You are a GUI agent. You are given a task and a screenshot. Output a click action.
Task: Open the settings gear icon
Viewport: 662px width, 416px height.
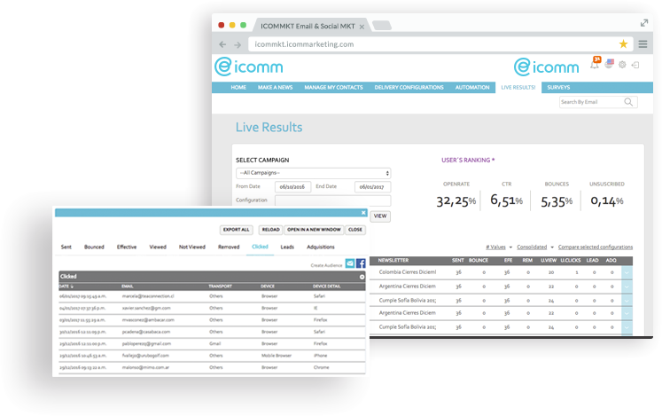622,65
